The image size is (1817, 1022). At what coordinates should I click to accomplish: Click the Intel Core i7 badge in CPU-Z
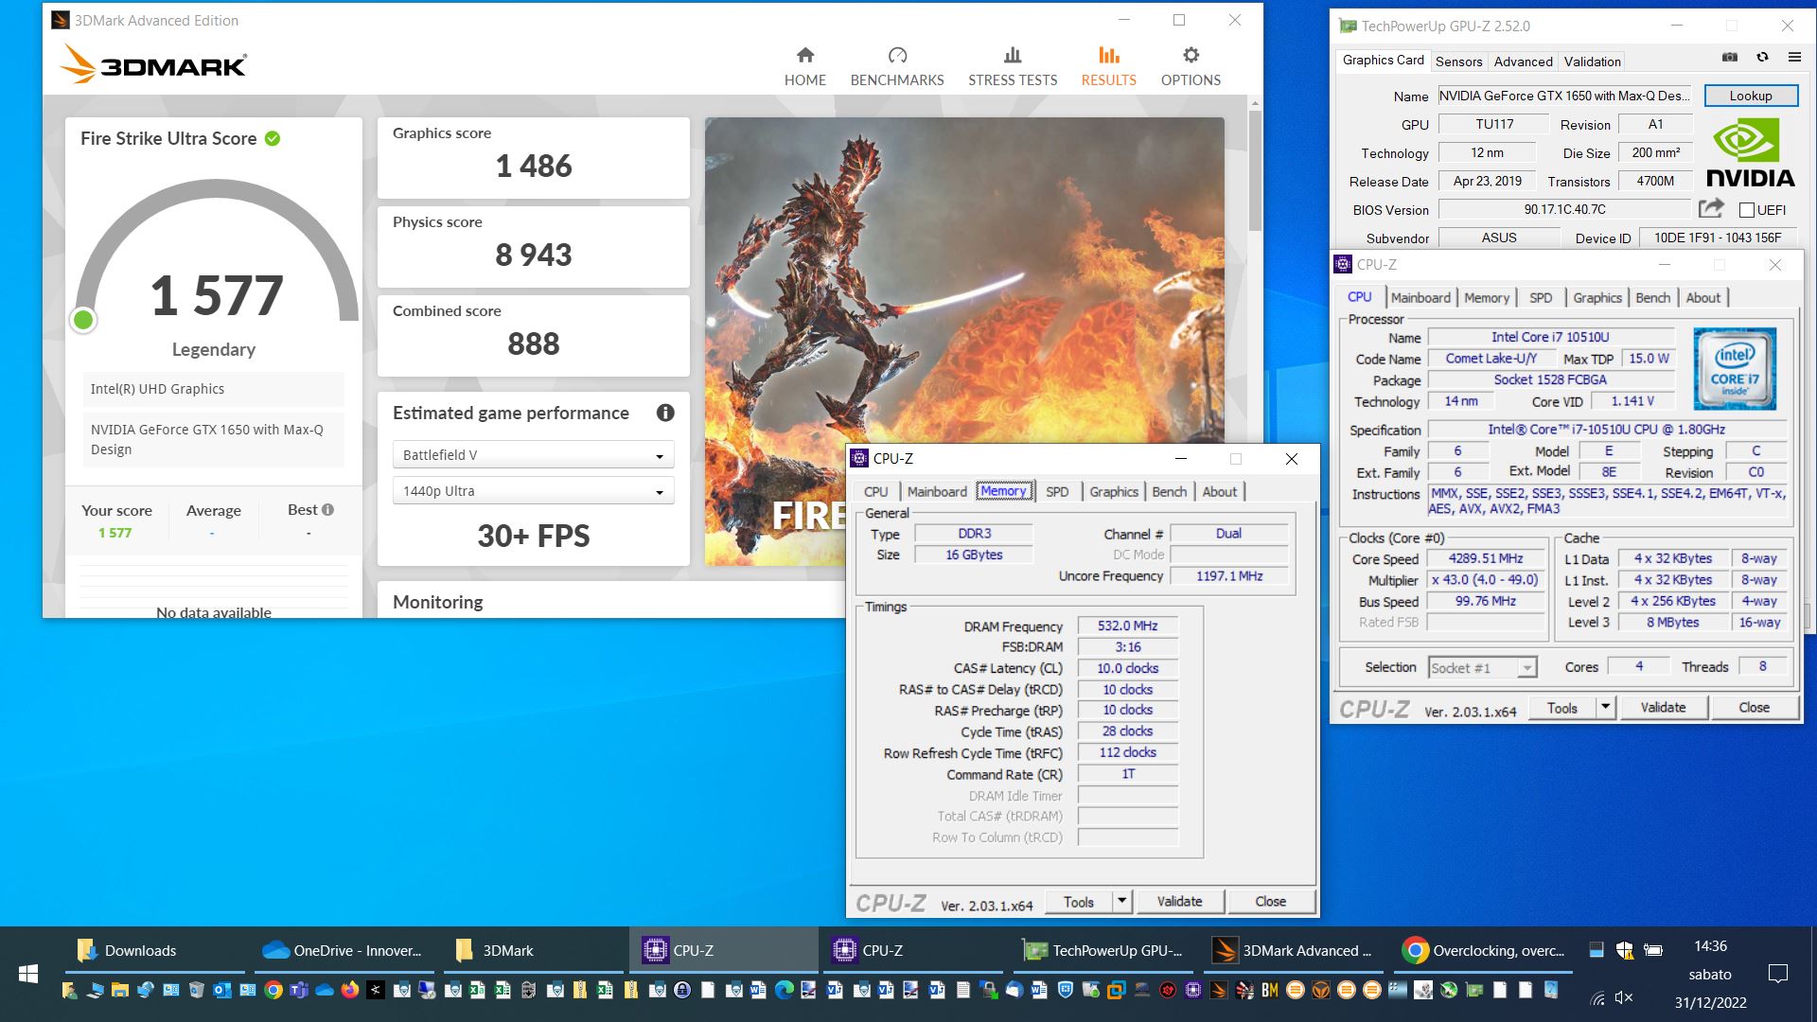pyautogui.click(x=1735, y=369)
